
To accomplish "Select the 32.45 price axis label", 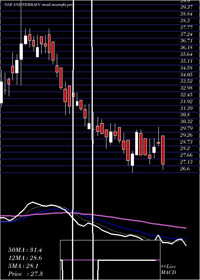I will click(187, 95).
